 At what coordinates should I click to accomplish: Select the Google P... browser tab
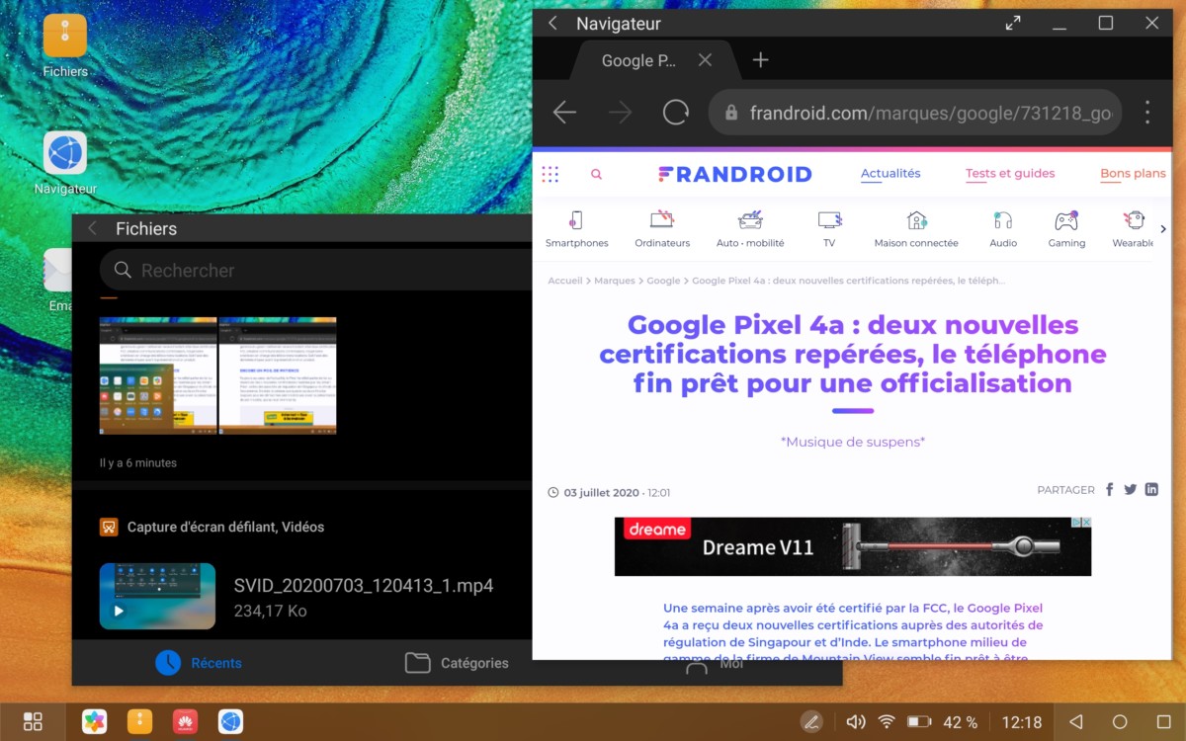pos(637,60)
